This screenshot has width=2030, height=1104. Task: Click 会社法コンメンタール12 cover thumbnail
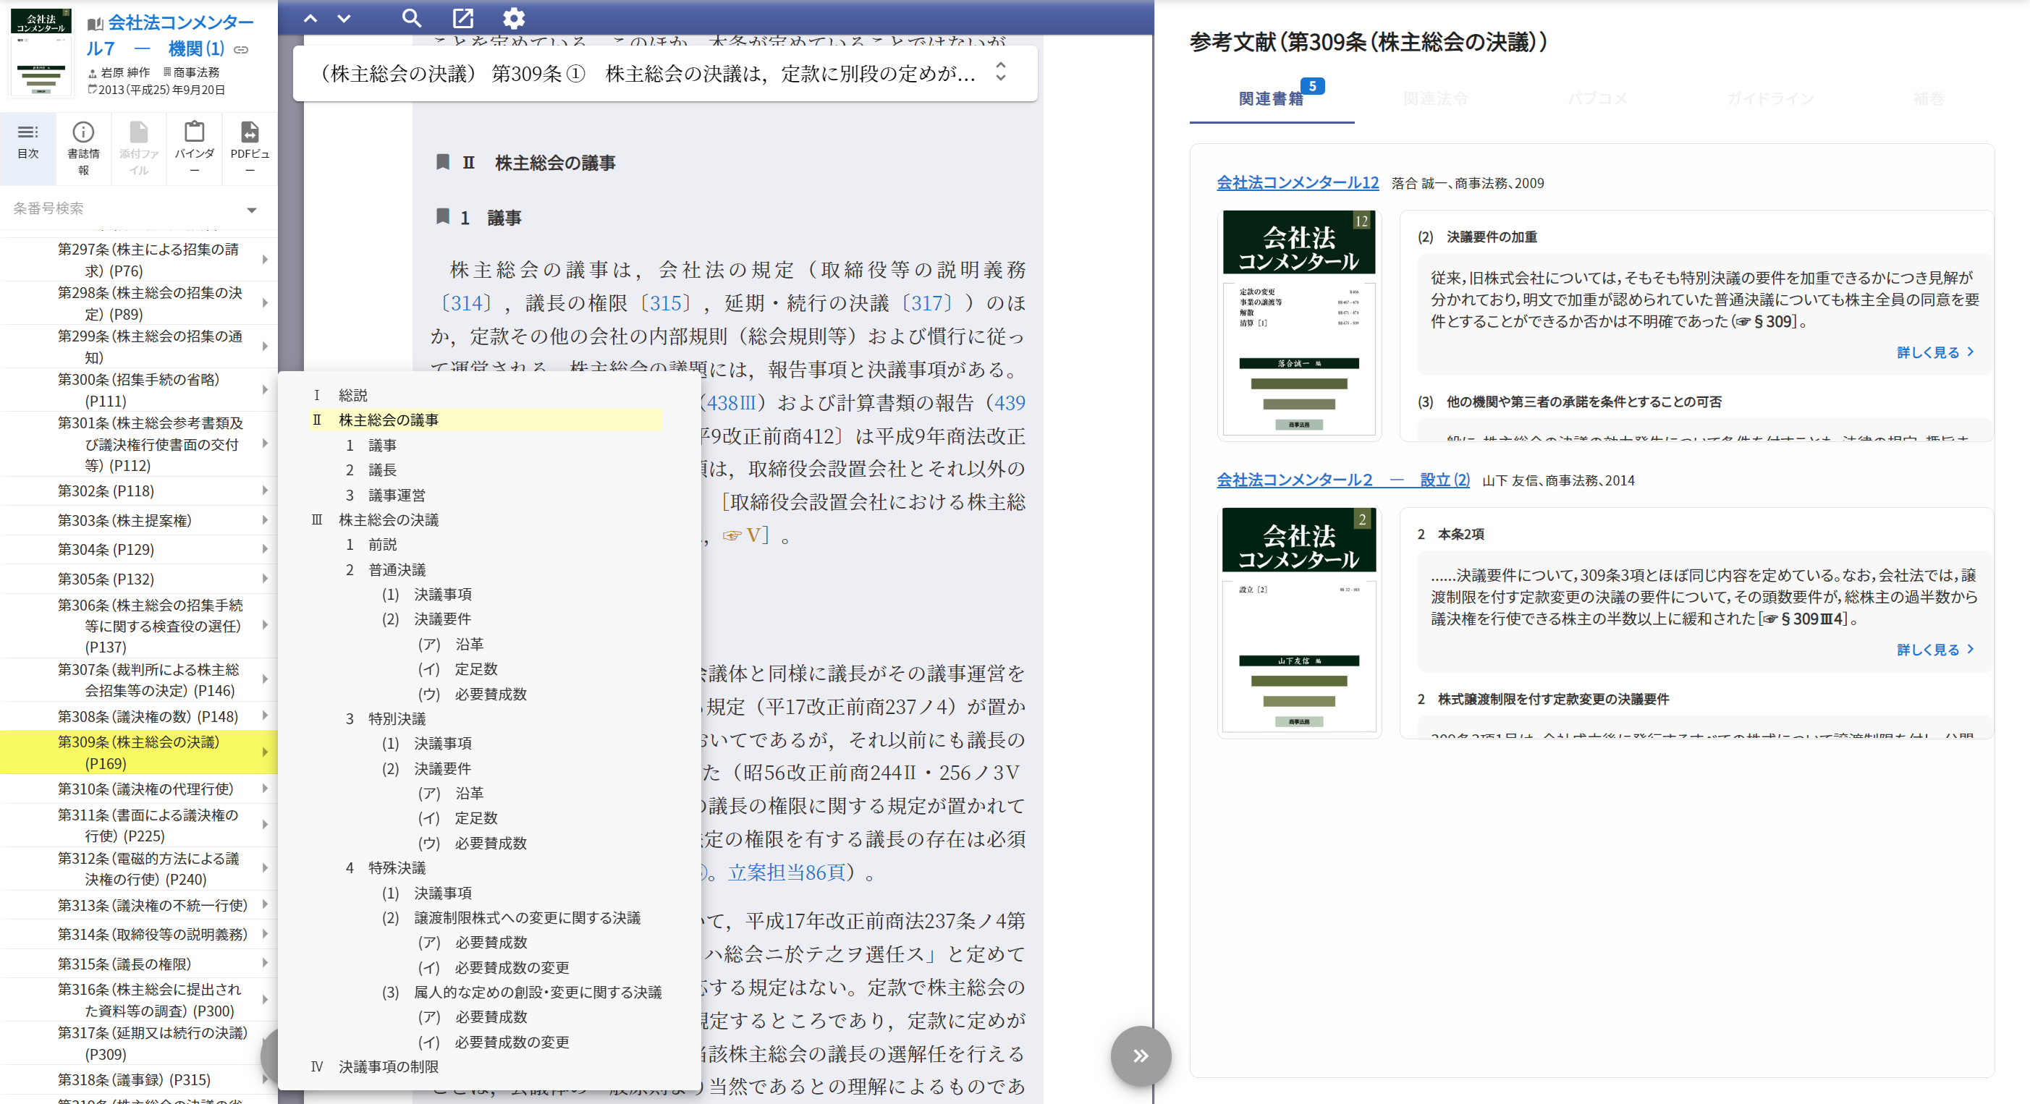1299,324
